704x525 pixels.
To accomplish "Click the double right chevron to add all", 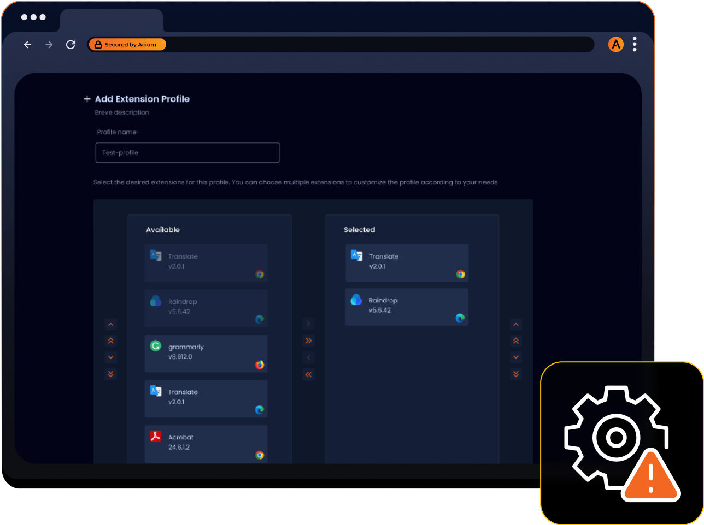I will tap(308, 341).
